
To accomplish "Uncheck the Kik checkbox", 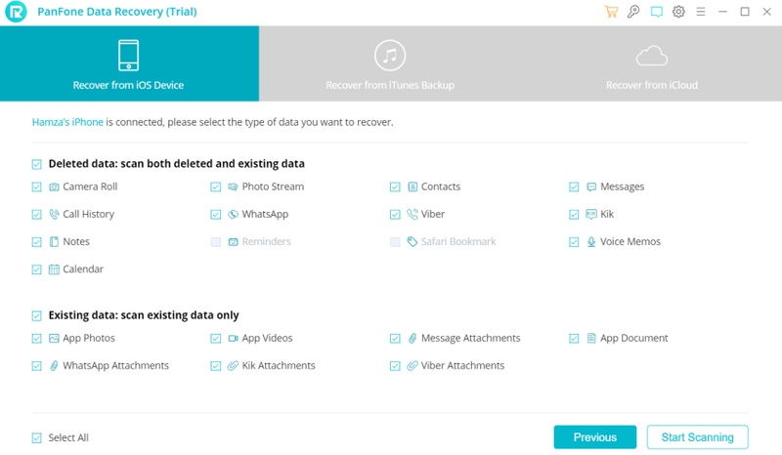I will tap(574, 214).
